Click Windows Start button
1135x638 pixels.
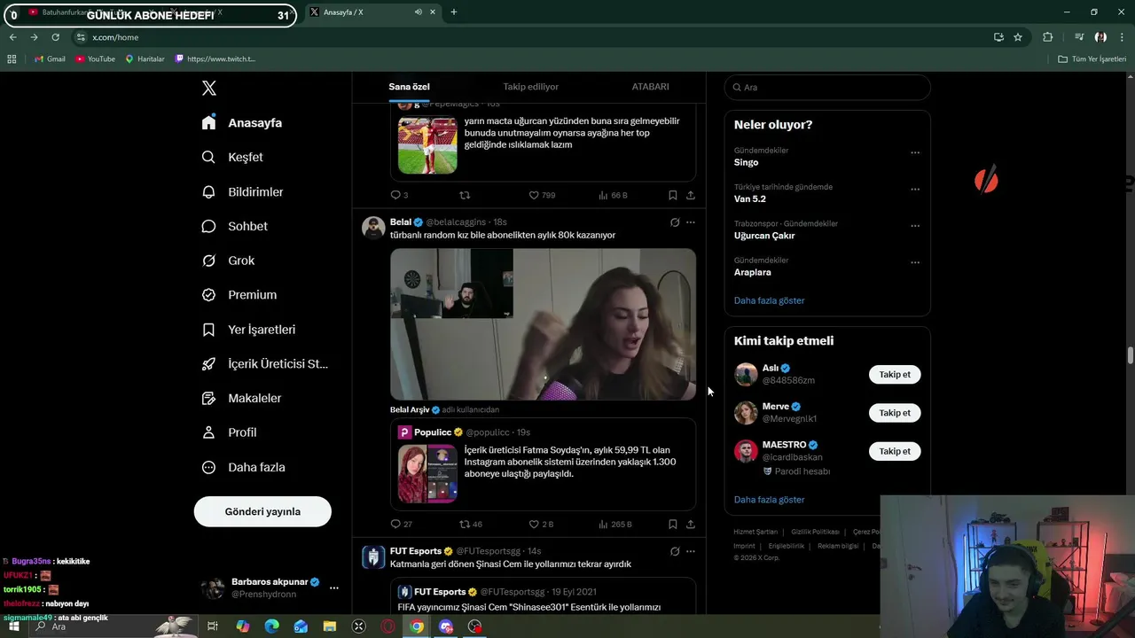click(13, 626)
